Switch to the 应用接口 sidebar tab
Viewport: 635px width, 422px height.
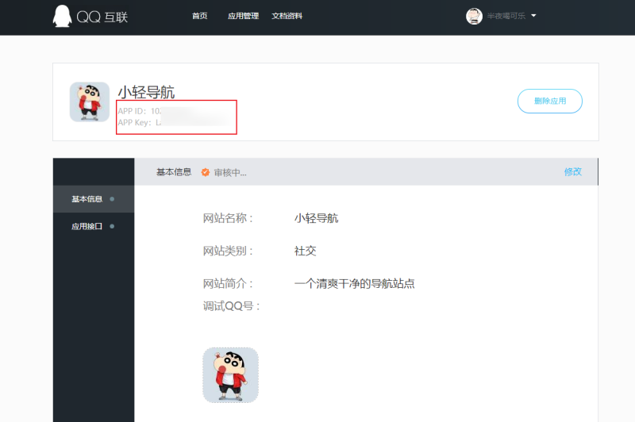point(87,226)
